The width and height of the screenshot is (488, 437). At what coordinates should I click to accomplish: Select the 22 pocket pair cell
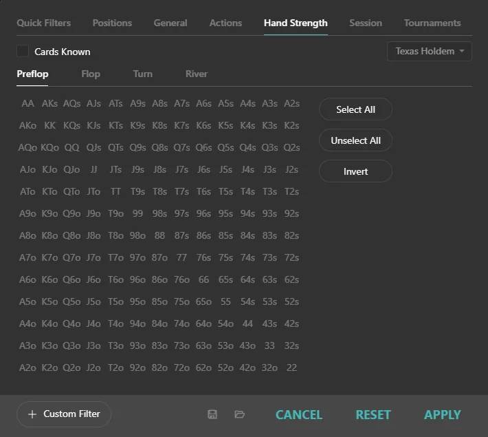291,367
